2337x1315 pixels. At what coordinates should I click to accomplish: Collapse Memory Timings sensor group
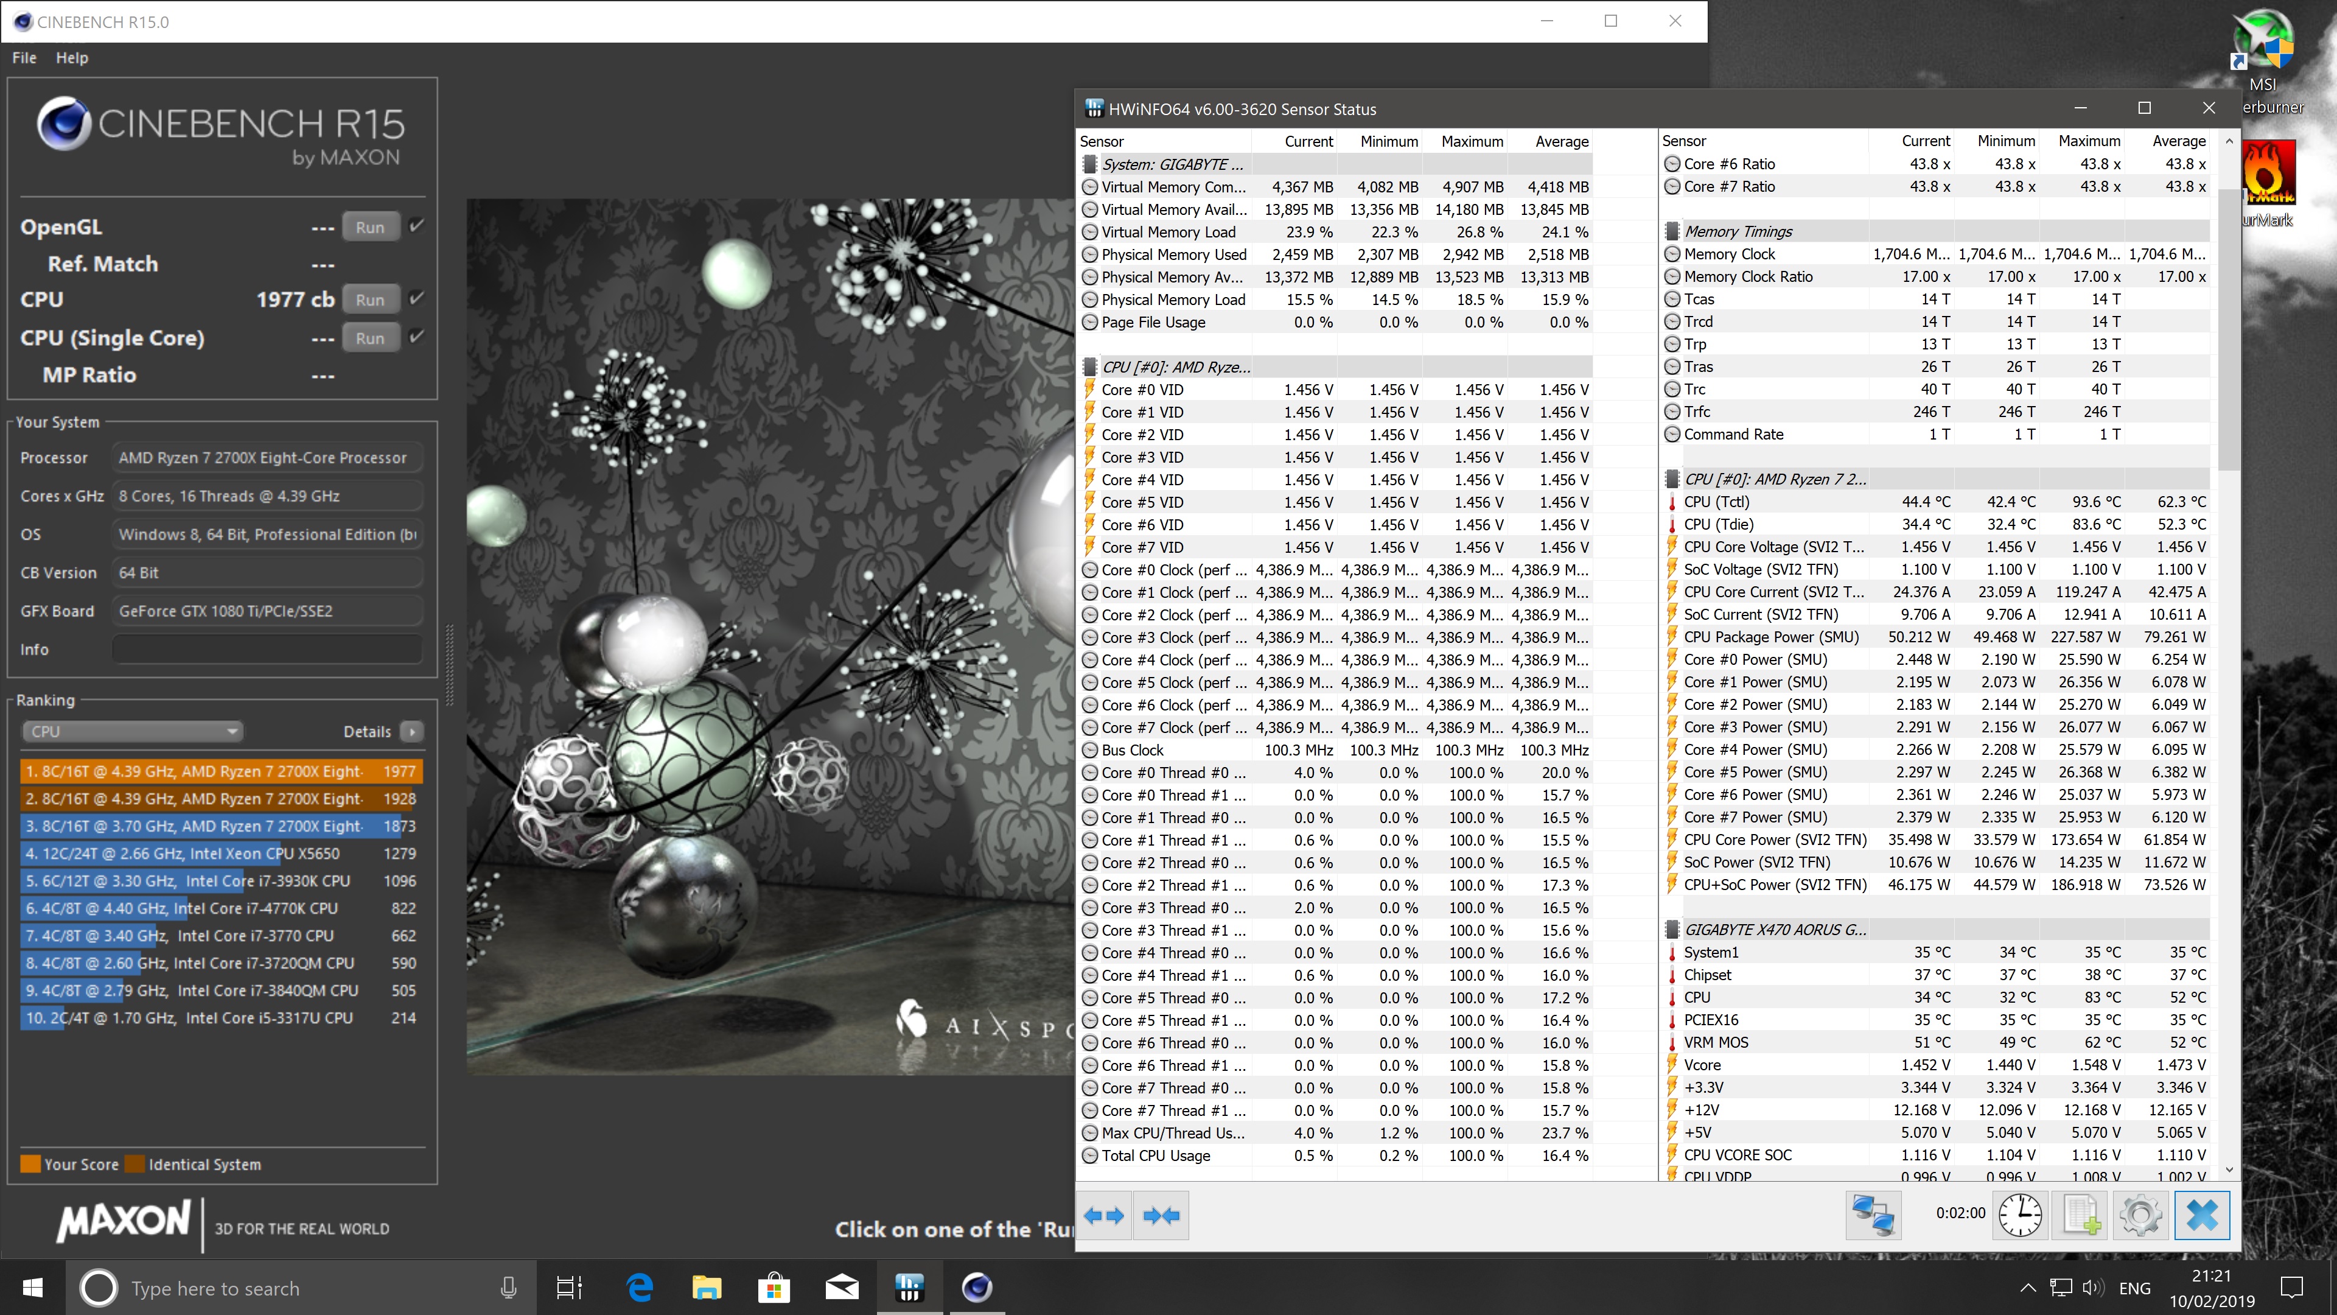pos(1672,231)
